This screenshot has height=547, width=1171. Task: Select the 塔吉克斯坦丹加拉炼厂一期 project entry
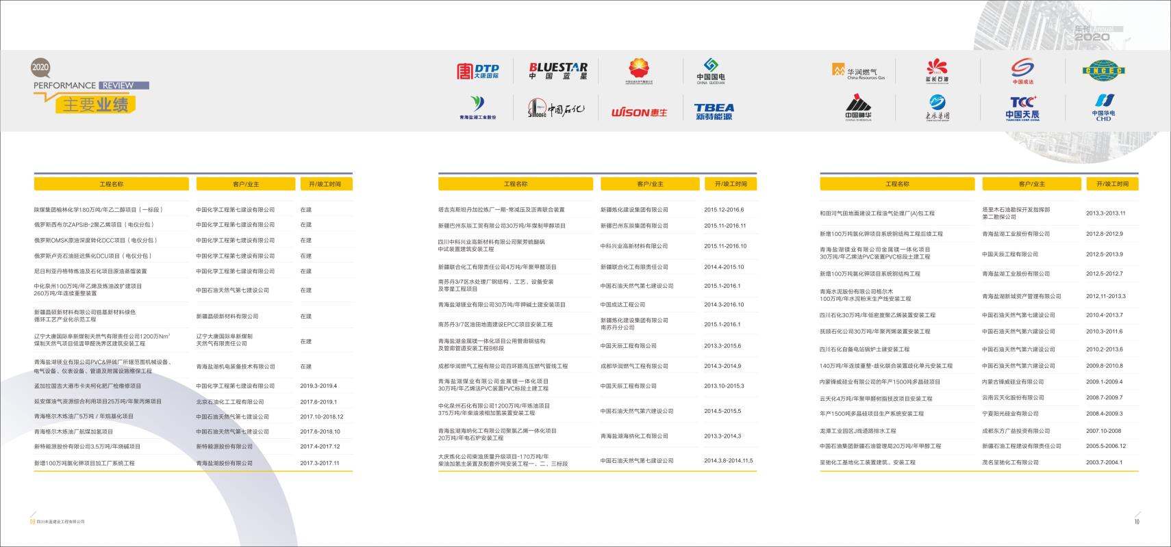[502, 210]
